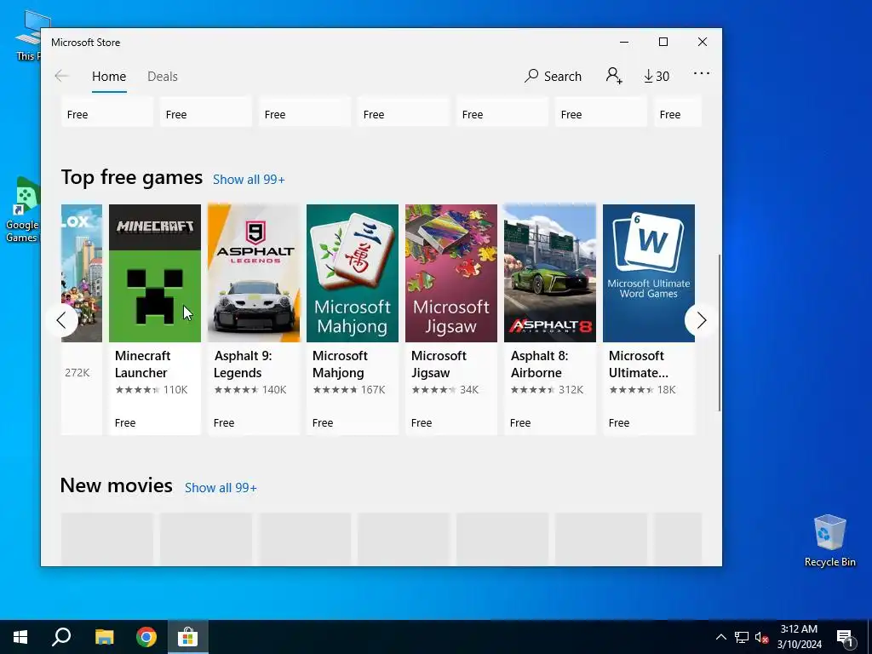The image size is (872, 654).
Task: Click the Microsoft Mahjong title text
Action: (340, 364)
